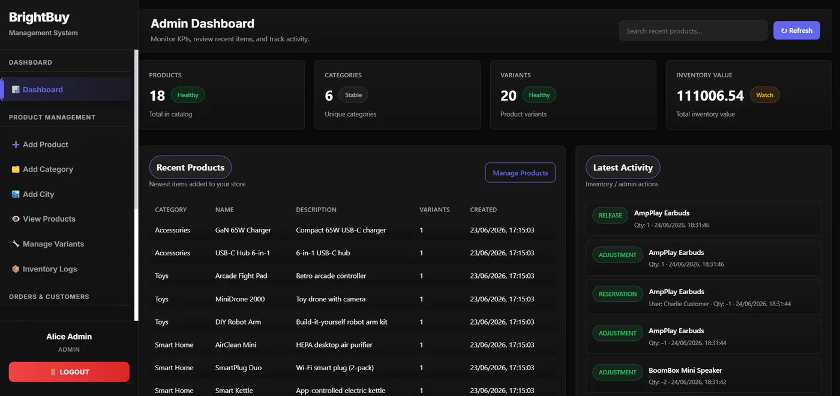840x396 pixels.
Task: Go to Add Category in sidebar
Action: pyautogui.click(x=65, y=170)
